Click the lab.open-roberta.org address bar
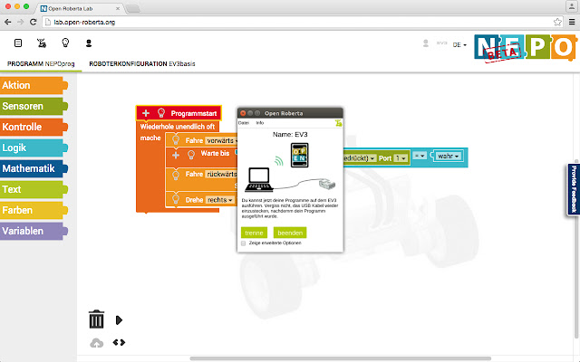This screenshot has height=362, width=580. pyautogui.click(x=303, y=22)
